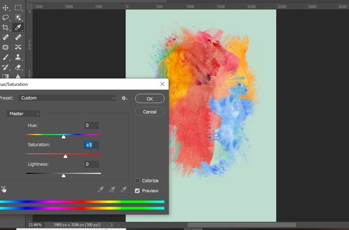Click the on-image adjustment hand icon
This screenshot has width=349, height=230.
3,190
